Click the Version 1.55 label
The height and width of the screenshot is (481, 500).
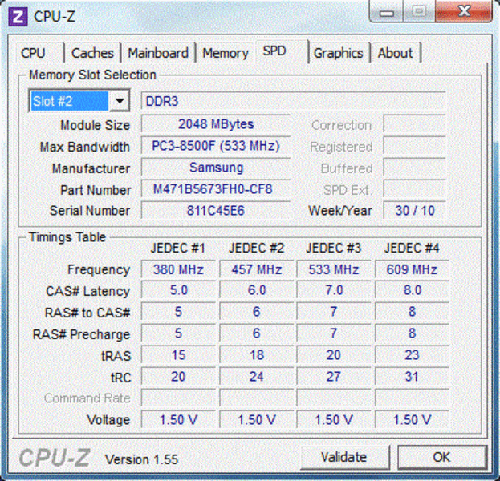141,459
